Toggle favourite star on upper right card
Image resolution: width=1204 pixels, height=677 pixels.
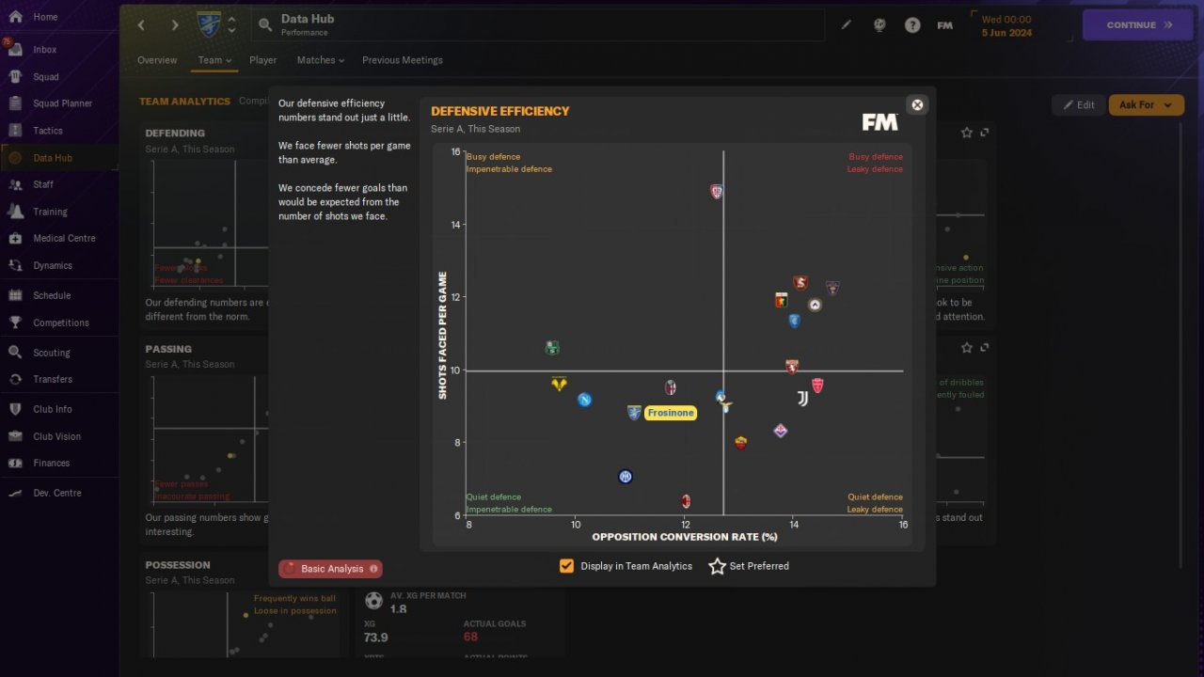point(967,133)
